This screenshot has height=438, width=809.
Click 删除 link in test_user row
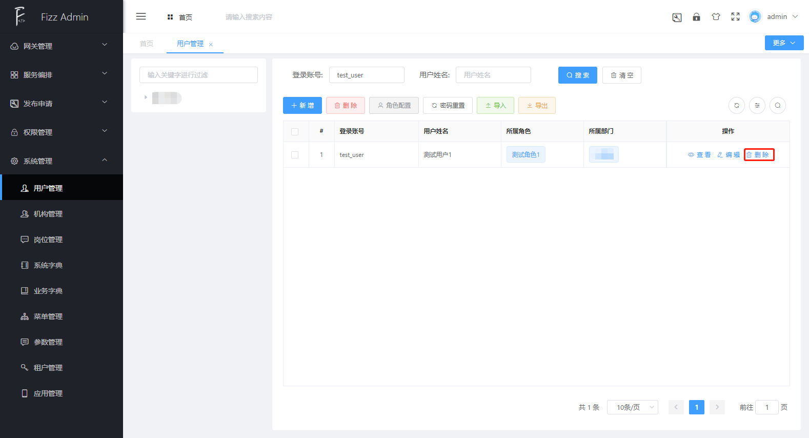(x=757, y=154)
